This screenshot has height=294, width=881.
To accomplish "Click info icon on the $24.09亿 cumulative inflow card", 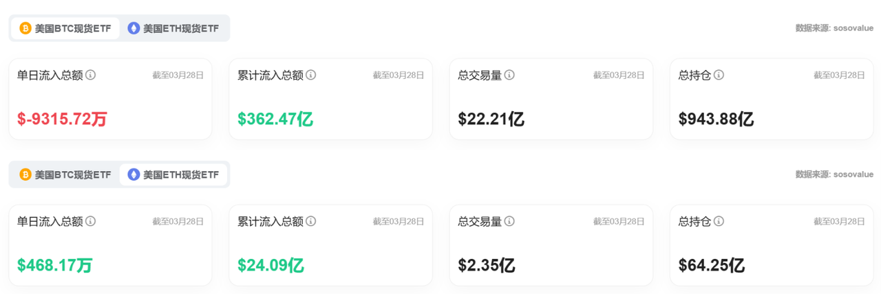I will pos(311,221).
